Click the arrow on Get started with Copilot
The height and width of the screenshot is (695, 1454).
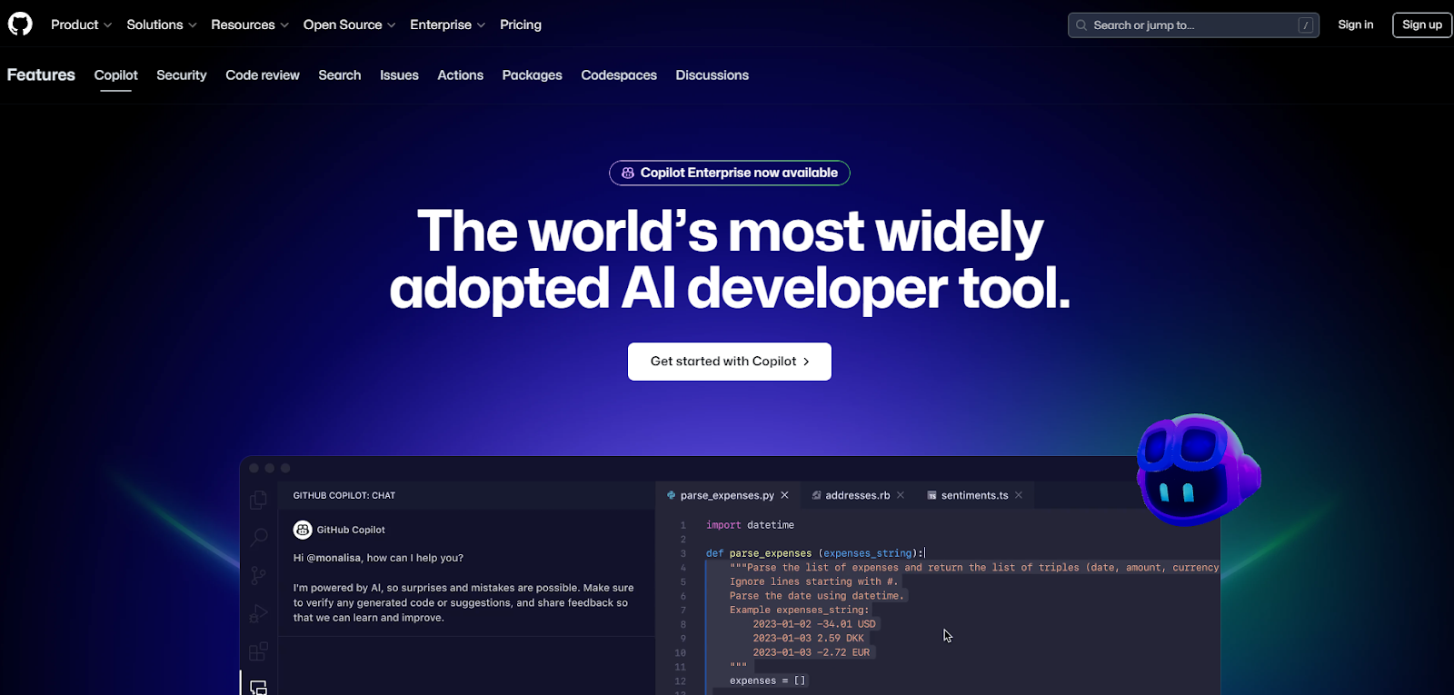pos(806,362)
